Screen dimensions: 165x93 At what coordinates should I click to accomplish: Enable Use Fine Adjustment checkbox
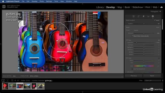click(132, 69)
